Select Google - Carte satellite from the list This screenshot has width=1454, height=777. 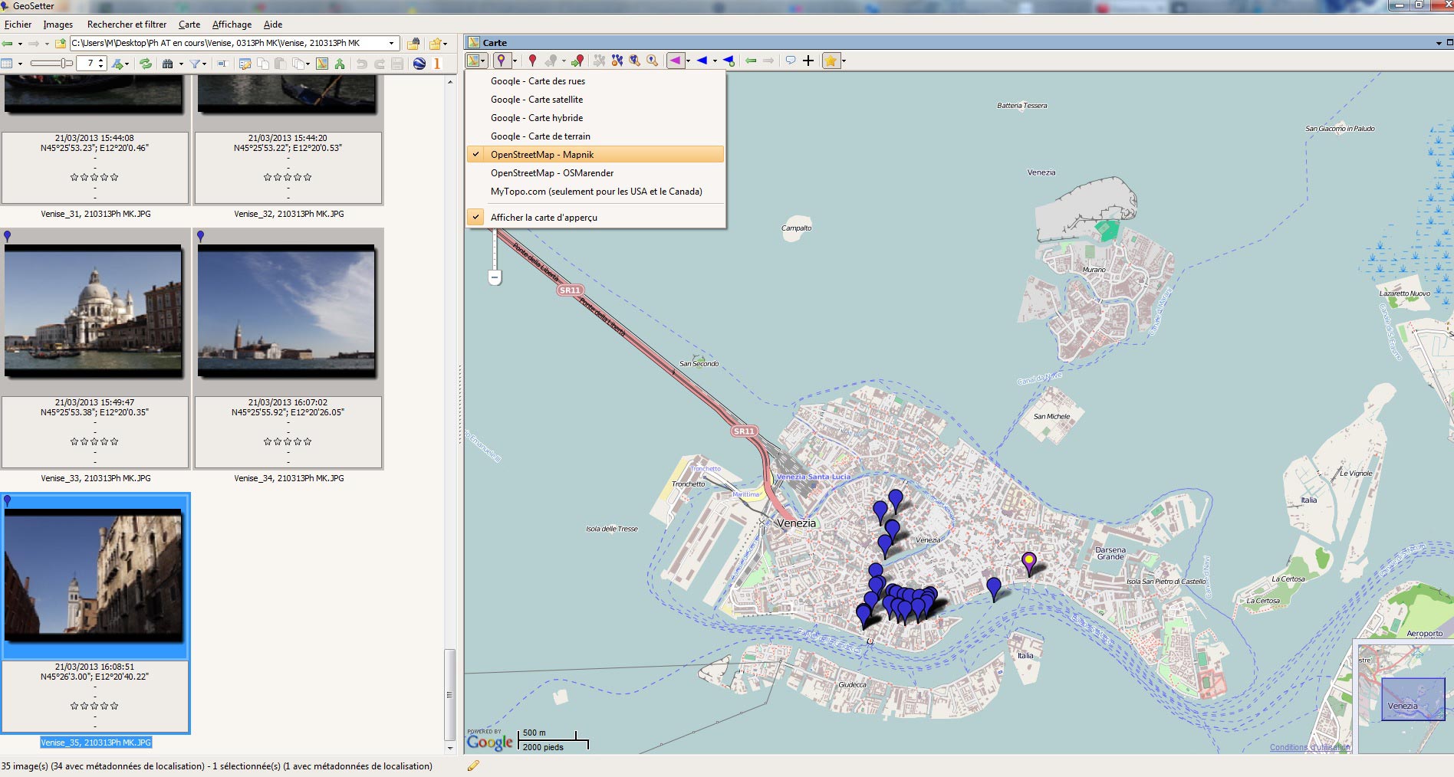(537, 99)
